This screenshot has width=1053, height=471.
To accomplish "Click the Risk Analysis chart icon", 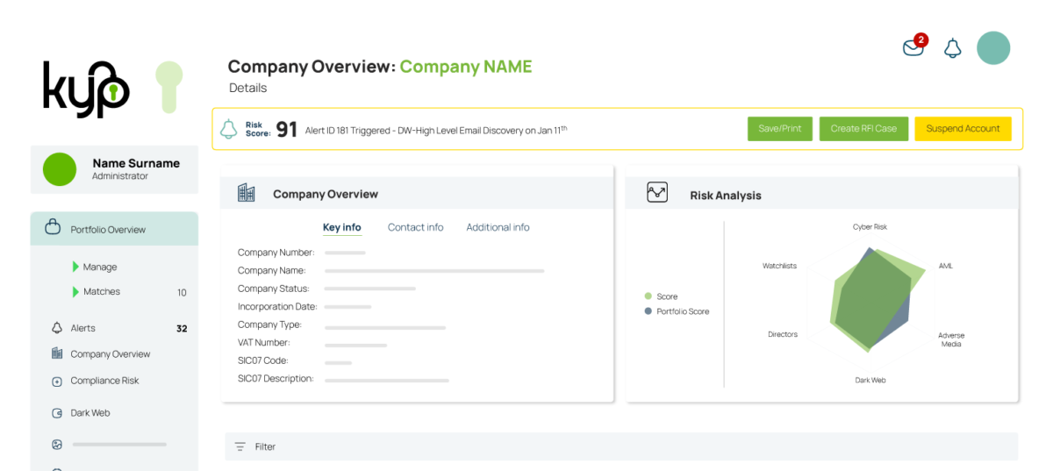I will 656,193.
